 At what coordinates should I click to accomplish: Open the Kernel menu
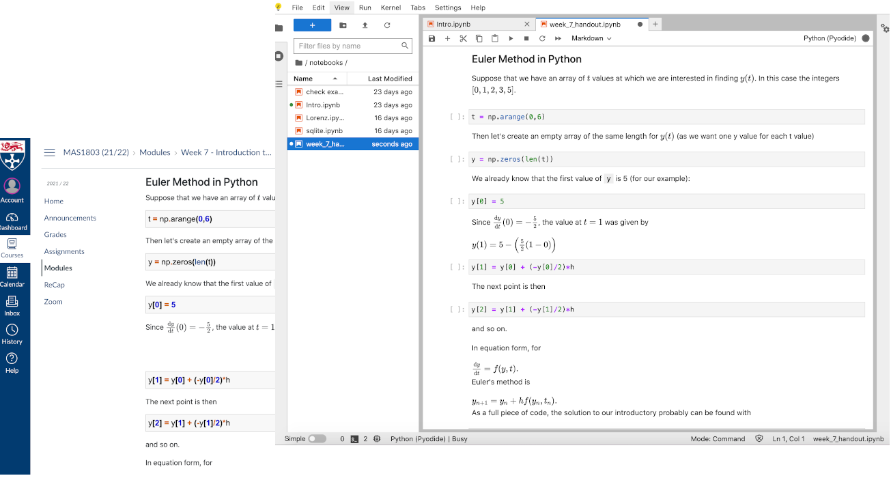[391, 8]
